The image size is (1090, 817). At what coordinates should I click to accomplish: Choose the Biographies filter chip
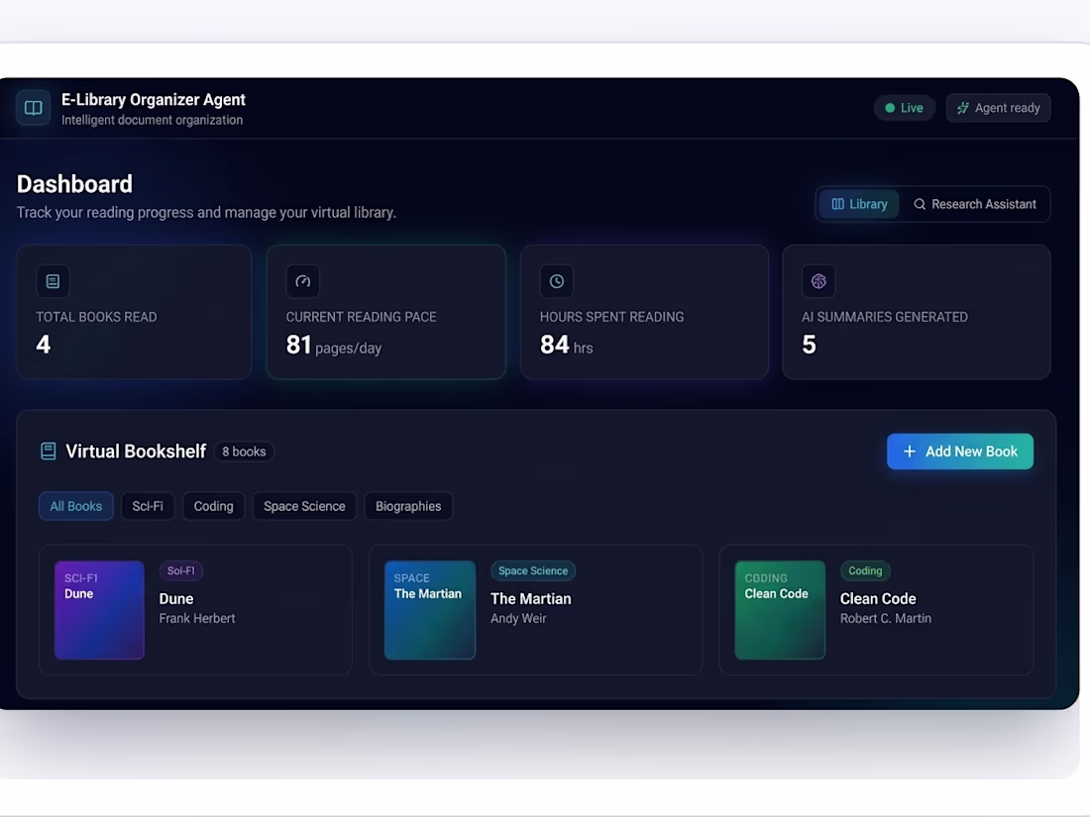408,506
